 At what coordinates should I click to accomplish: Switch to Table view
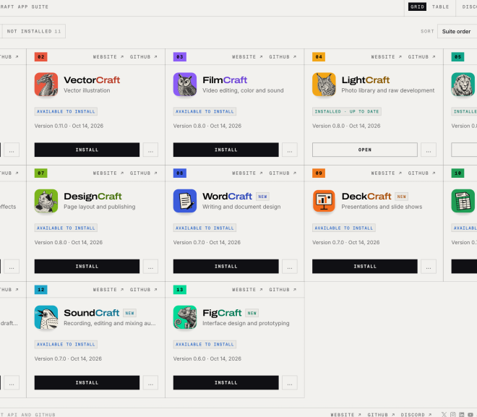point(440,7)
